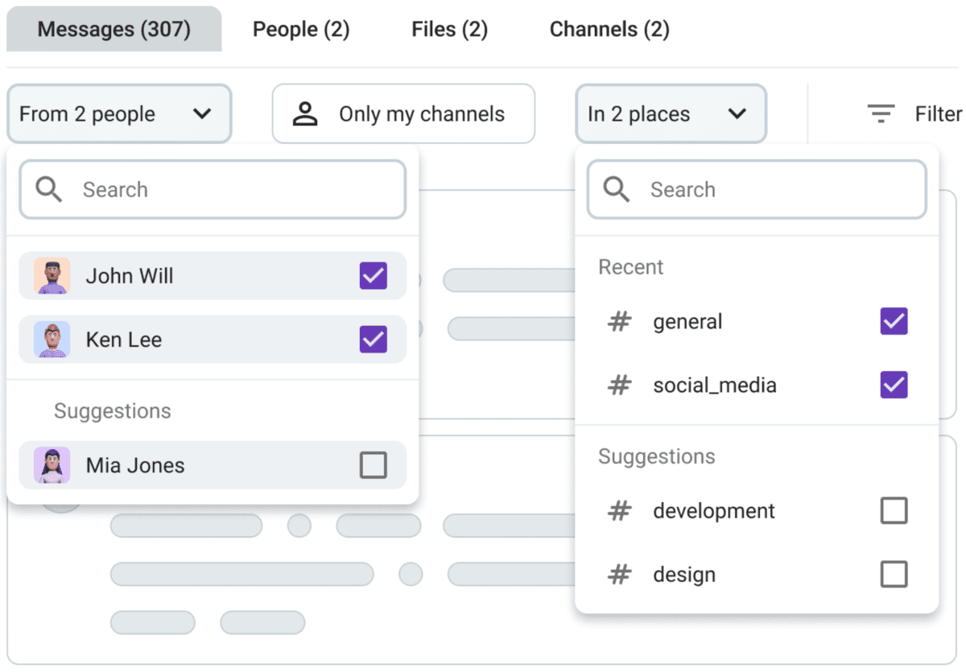The height and width of the screenshot is (672, 966).
Task: Switch to the People (2) tab
Action: pos(301,30)
